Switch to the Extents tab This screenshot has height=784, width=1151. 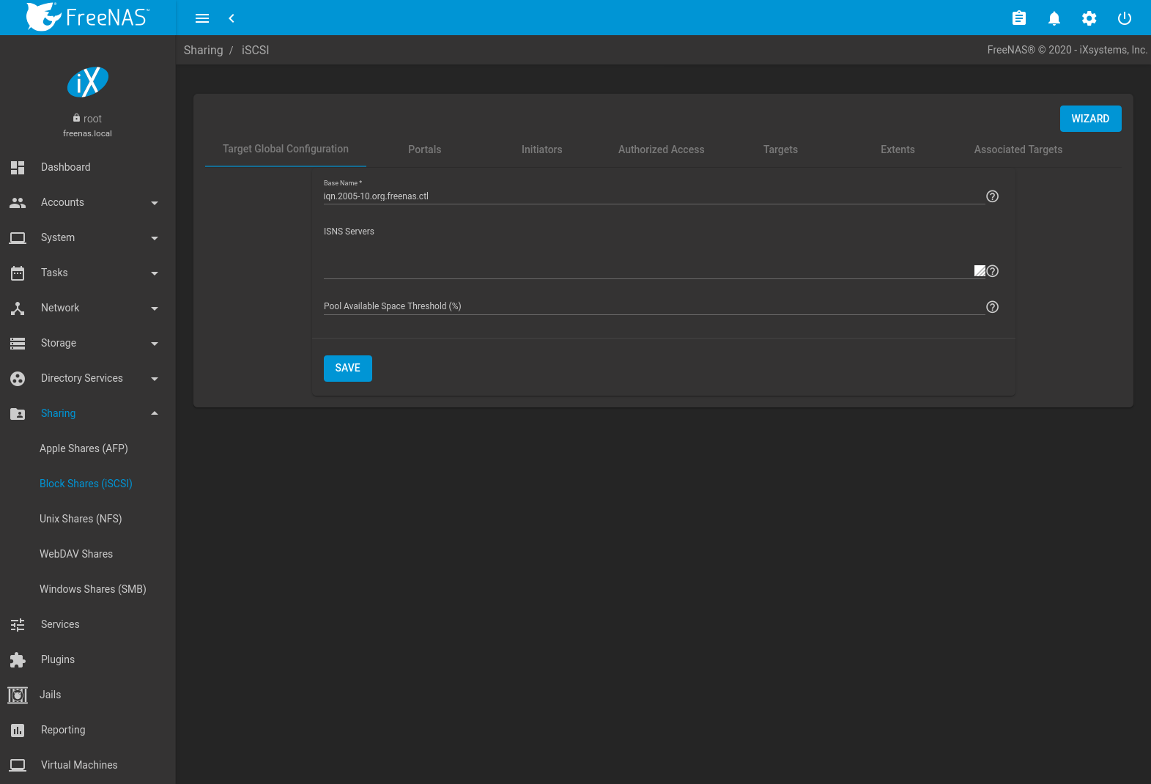[x=897, y=149]
